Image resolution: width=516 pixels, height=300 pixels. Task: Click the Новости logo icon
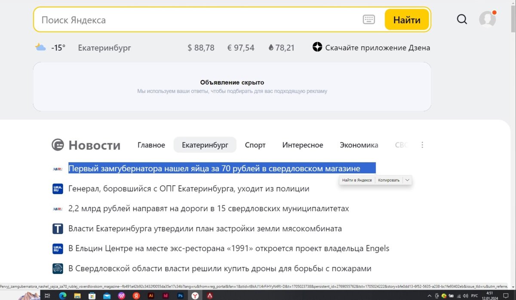(58, 145)
